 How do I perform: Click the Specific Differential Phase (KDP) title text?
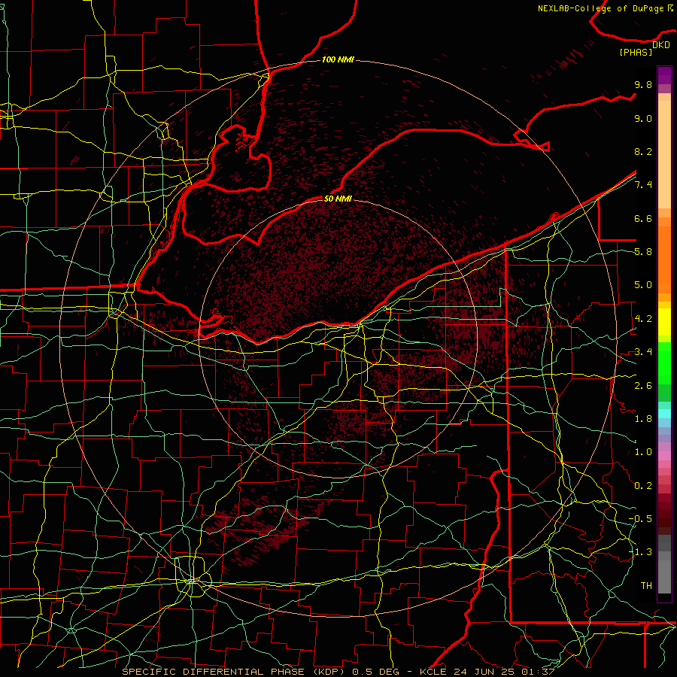pos(235,672)
